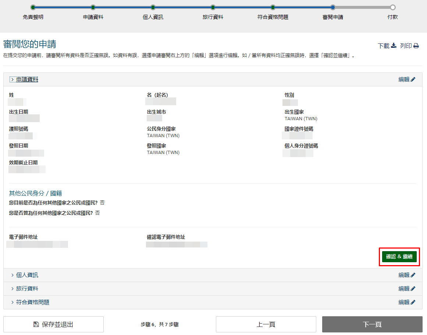Click the download icon next to 下載
The width and height of the screenshot is (427, 335).
click(x=394, y=46)
